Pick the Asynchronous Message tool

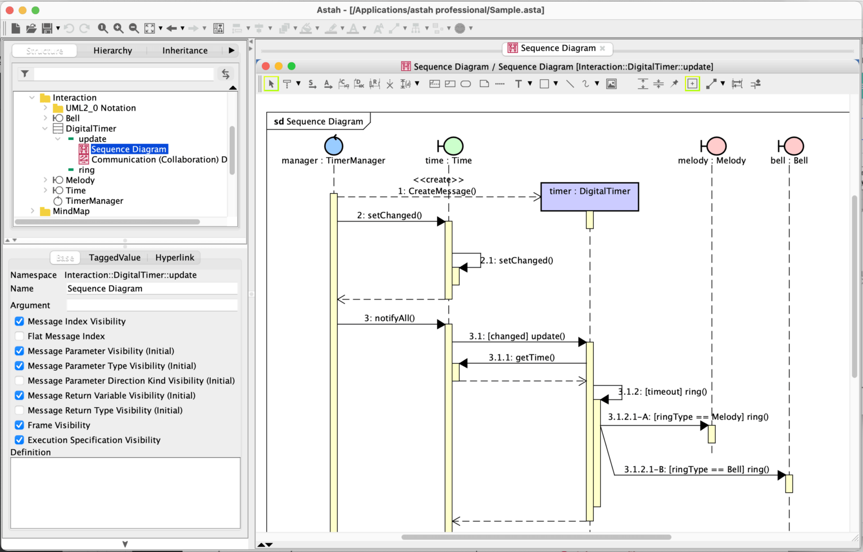click(x=328, y=84)
